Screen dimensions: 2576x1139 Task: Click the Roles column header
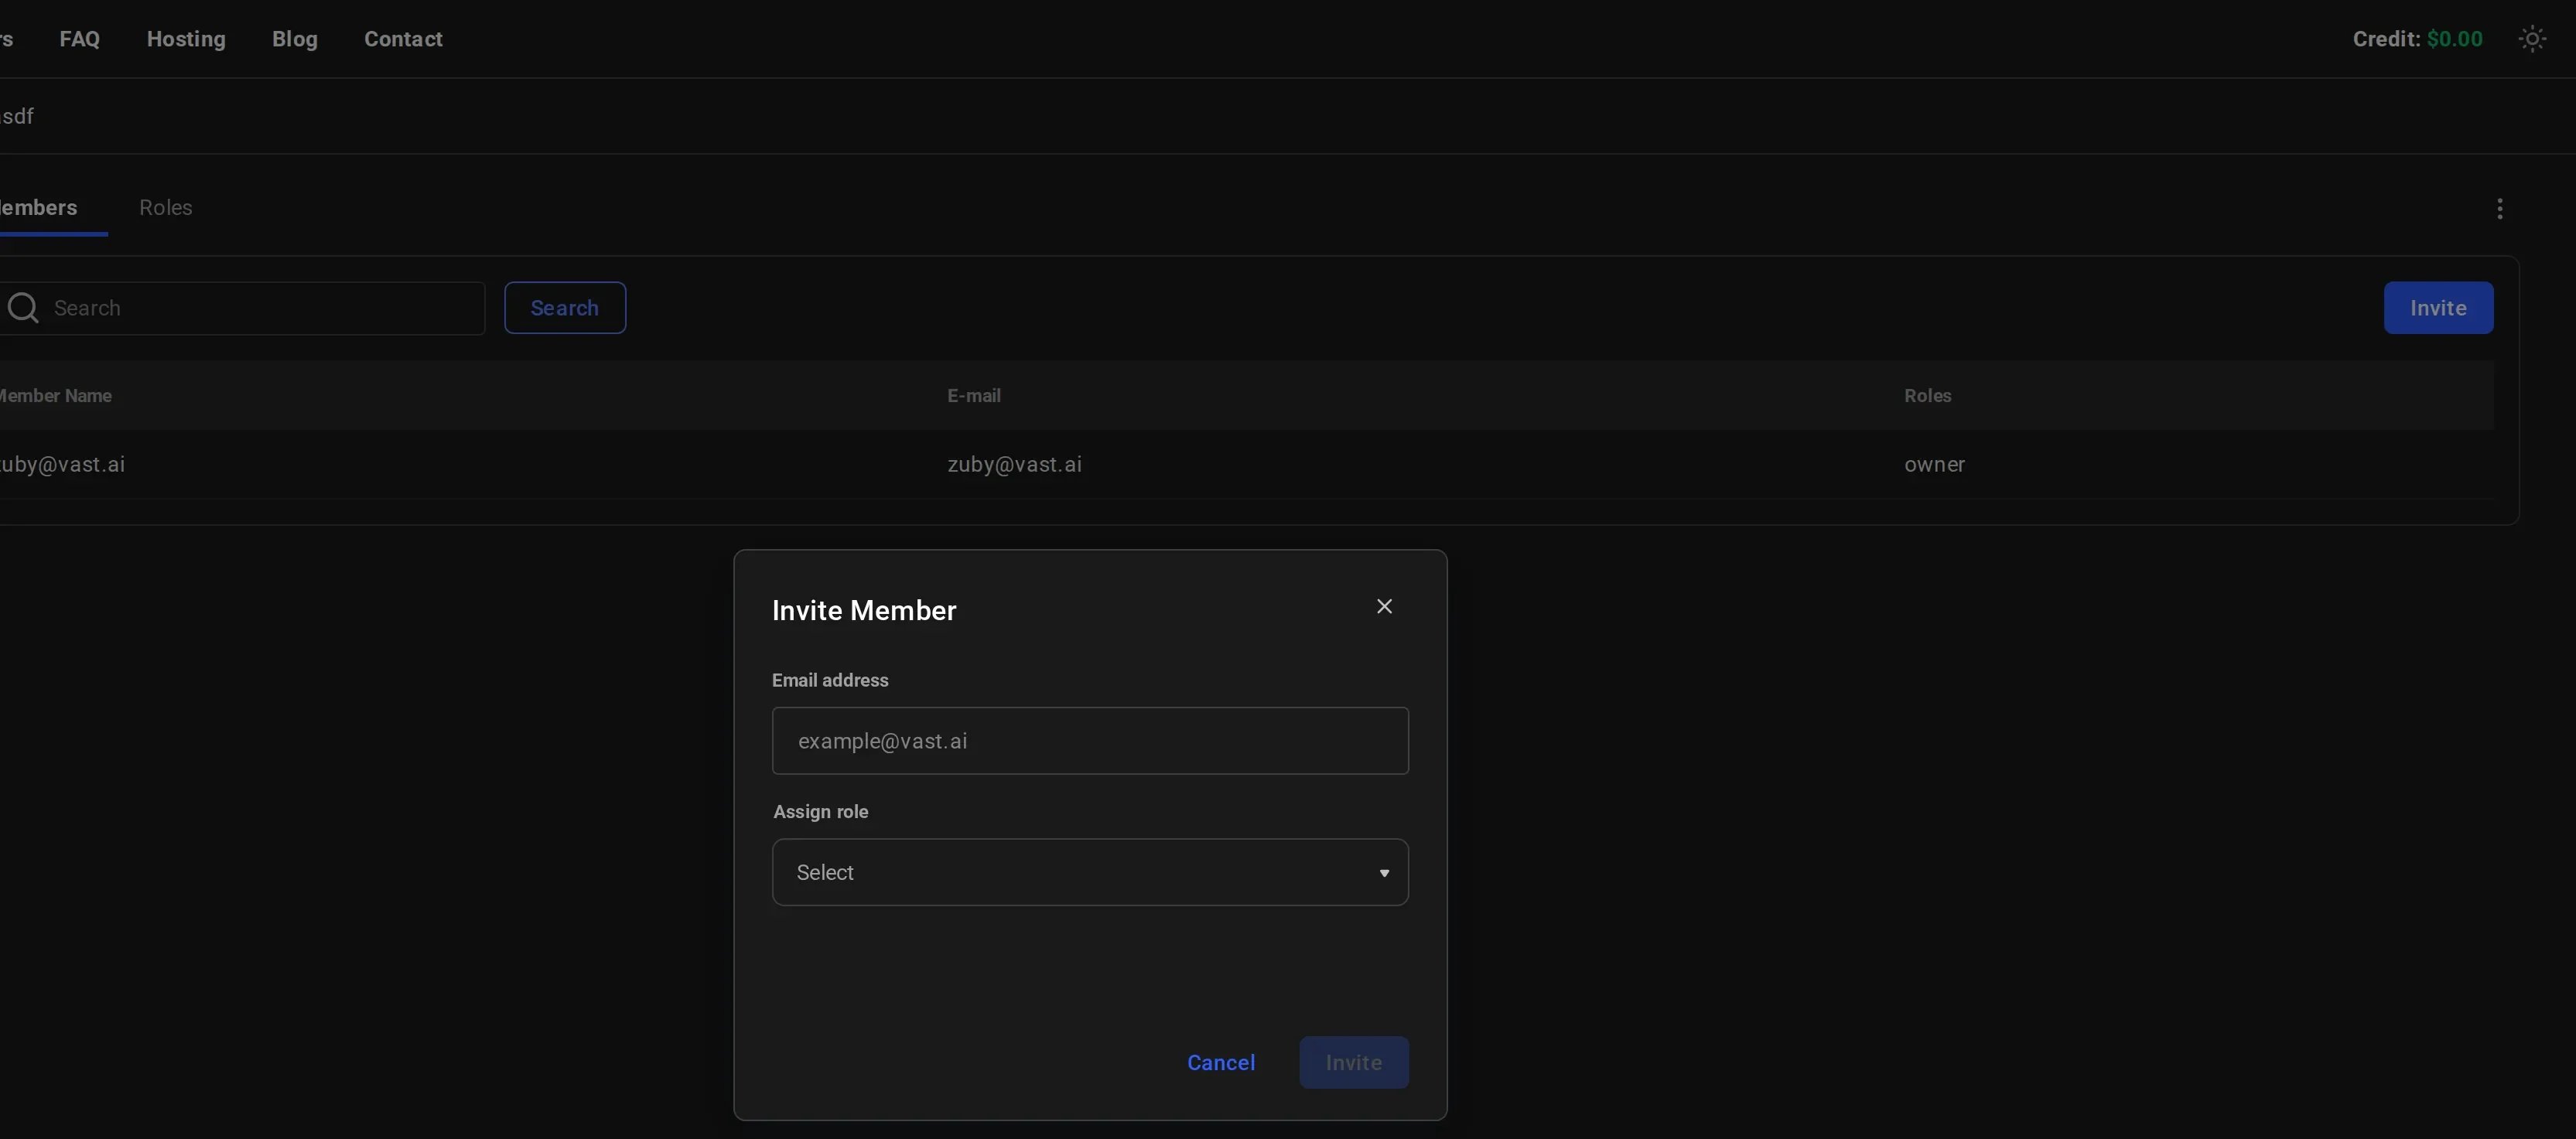1927,396
